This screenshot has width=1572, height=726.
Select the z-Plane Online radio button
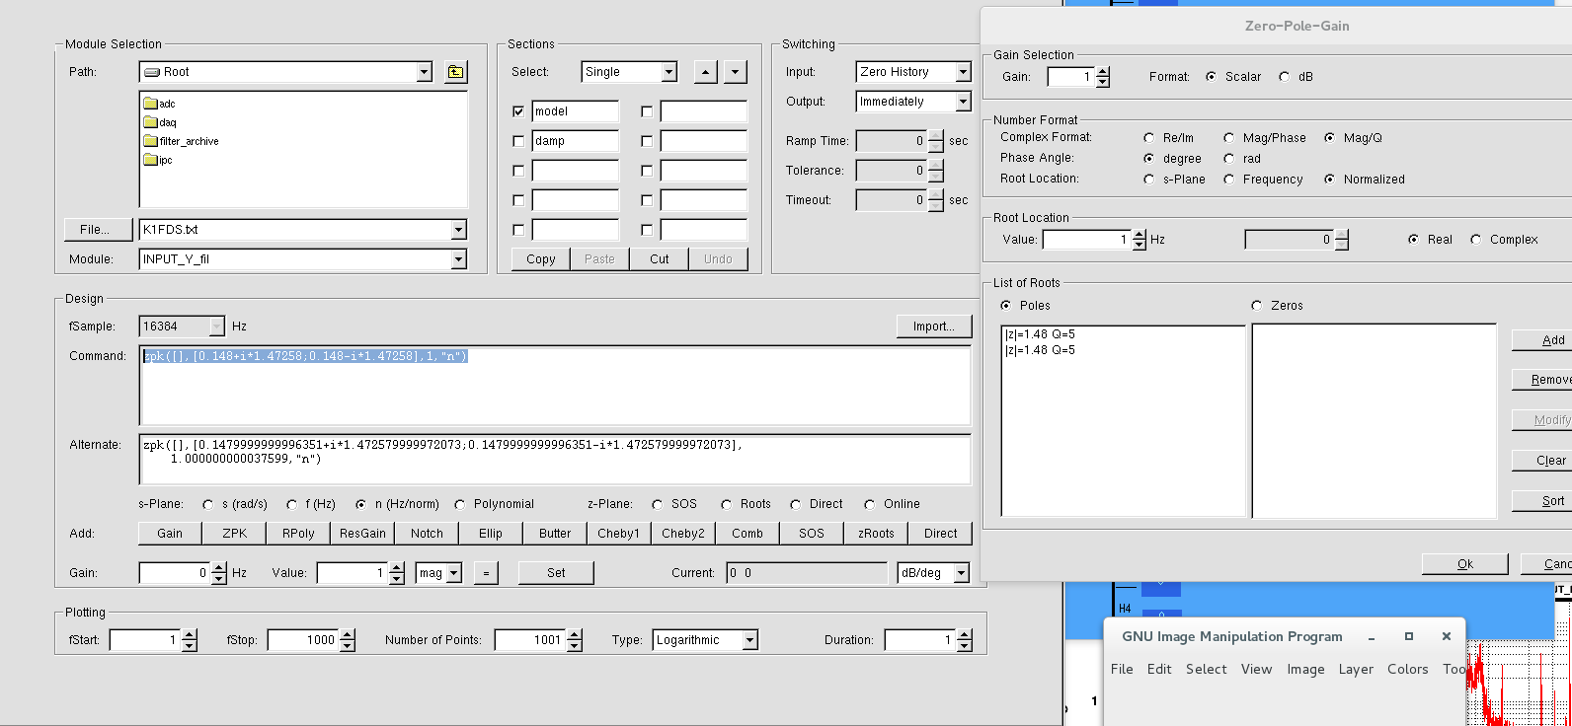coord(869,504)
